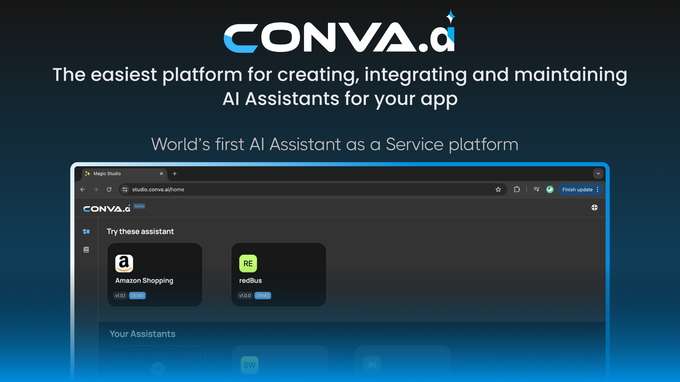The image size is (680, 382).
Task: Click the browser back navigation arrow
Action: point(83,189)
